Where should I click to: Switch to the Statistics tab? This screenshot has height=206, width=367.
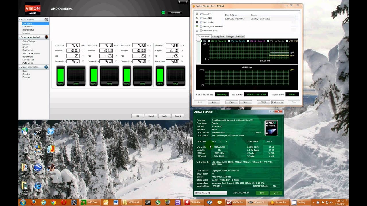click(x=240, y=37)
